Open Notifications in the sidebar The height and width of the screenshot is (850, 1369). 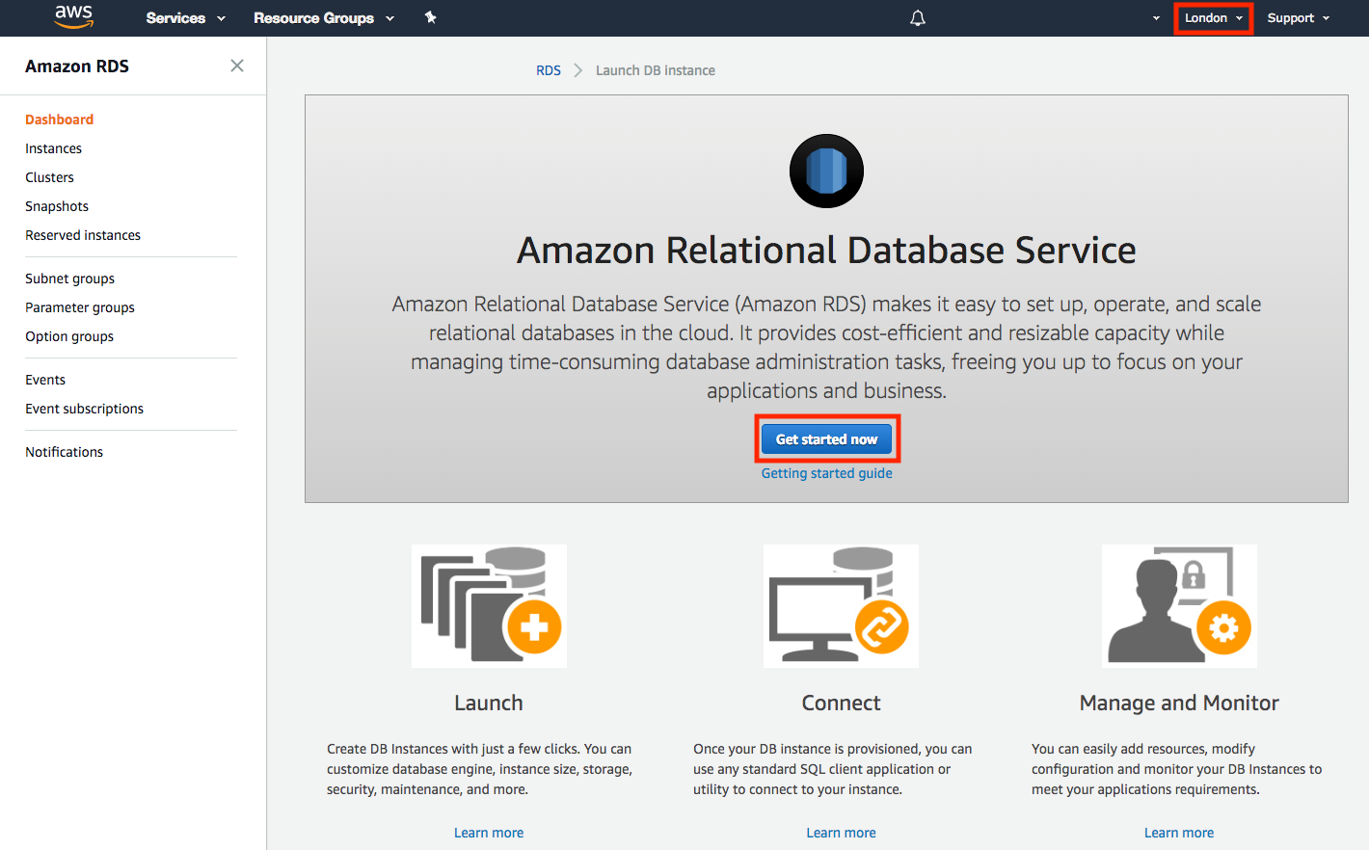64,452
